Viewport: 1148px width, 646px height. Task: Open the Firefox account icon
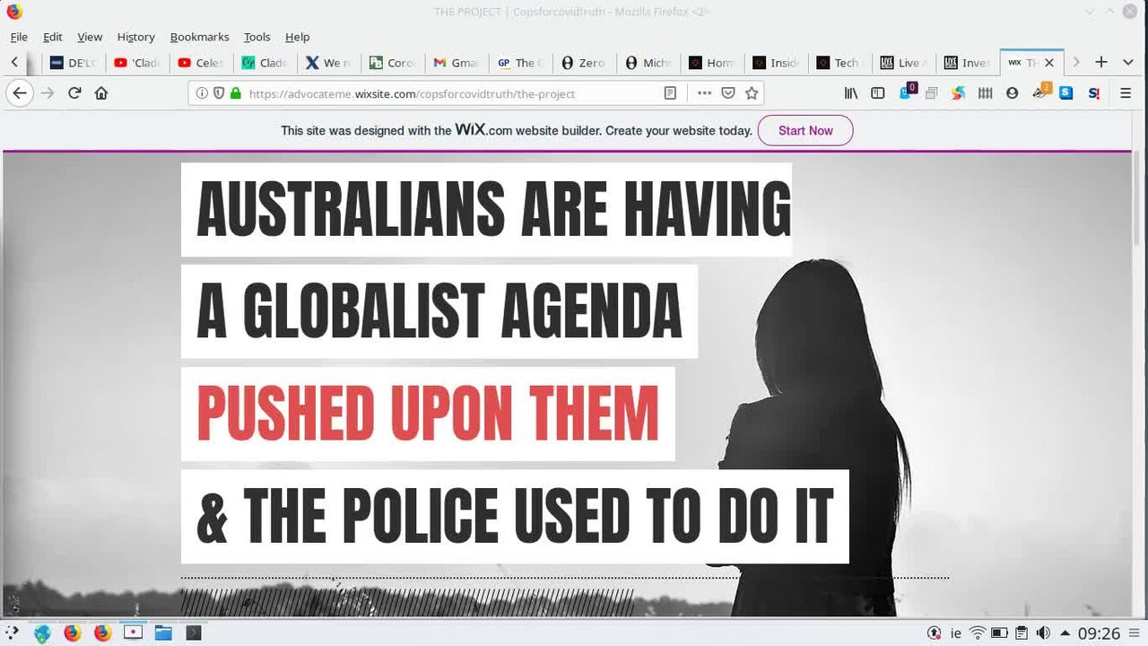[x=1012, y=93]
